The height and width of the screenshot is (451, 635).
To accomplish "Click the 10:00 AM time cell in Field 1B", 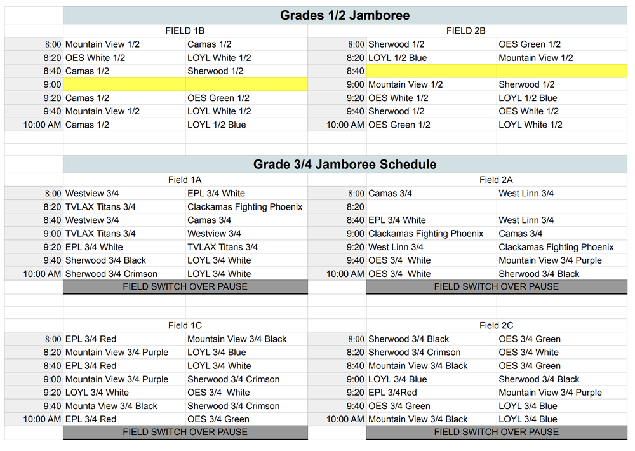I will pyautogui.click(x=43, y=125).
